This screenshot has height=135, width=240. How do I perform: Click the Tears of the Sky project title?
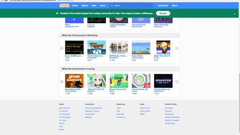coord(161,25)
